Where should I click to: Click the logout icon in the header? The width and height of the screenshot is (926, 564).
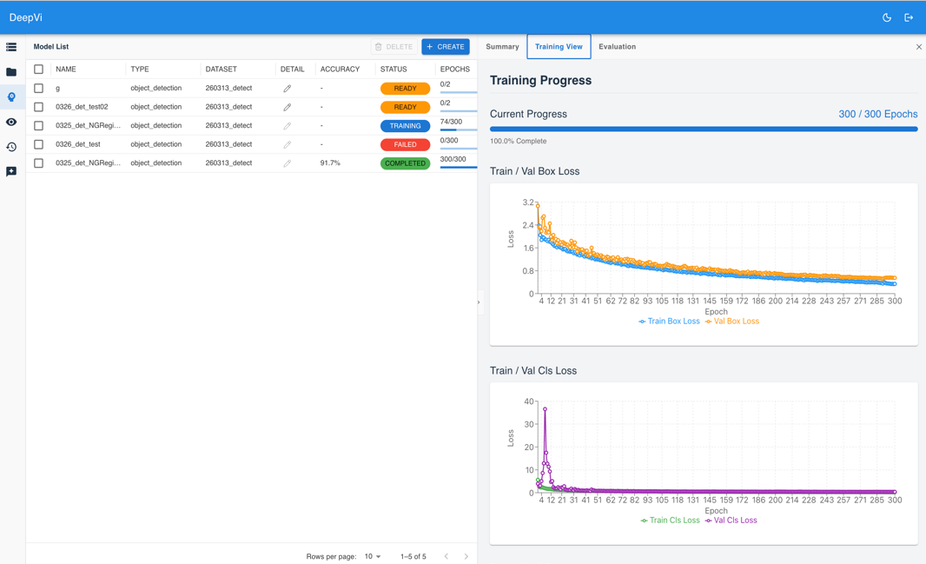[x=909, y=17]
